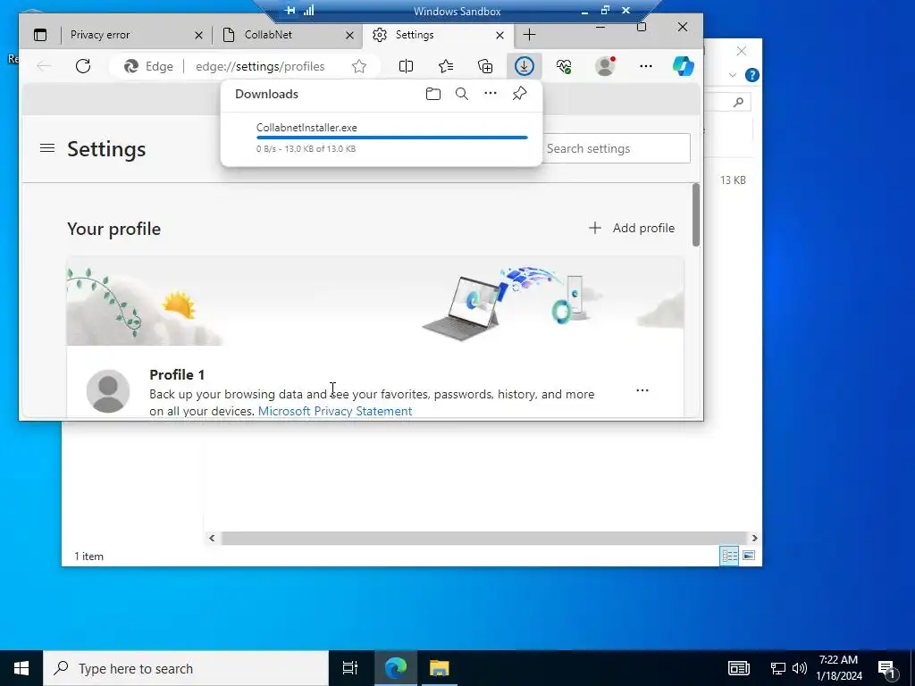Toggle the Downloads toolbar button
The width and height of the screenshot is (915, 686).
[524, 66]
